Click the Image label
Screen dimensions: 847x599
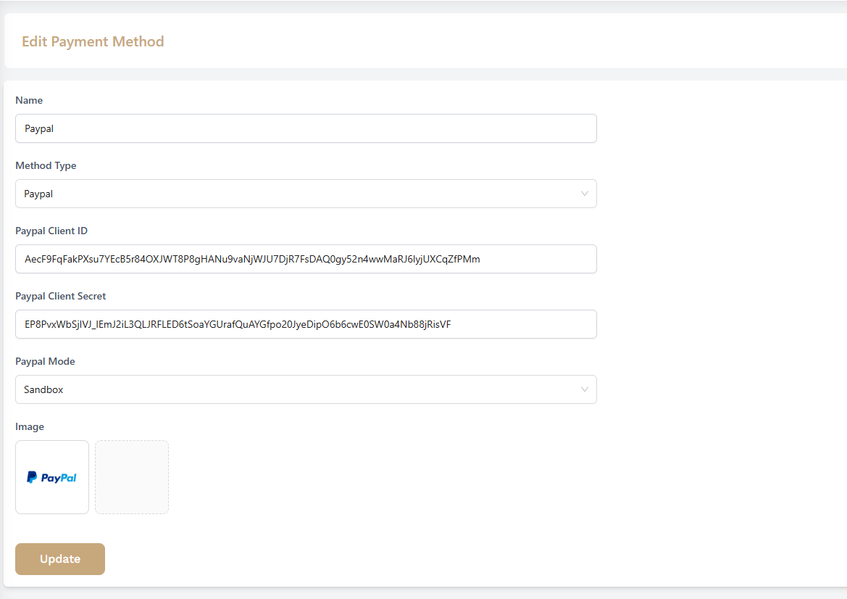(x=30, y=426)
